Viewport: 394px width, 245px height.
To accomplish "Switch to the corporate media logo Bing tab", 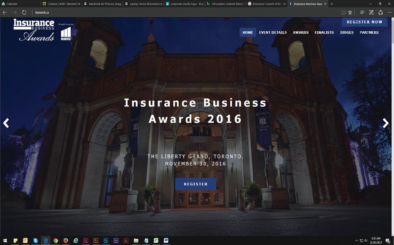I will (185, 4).
